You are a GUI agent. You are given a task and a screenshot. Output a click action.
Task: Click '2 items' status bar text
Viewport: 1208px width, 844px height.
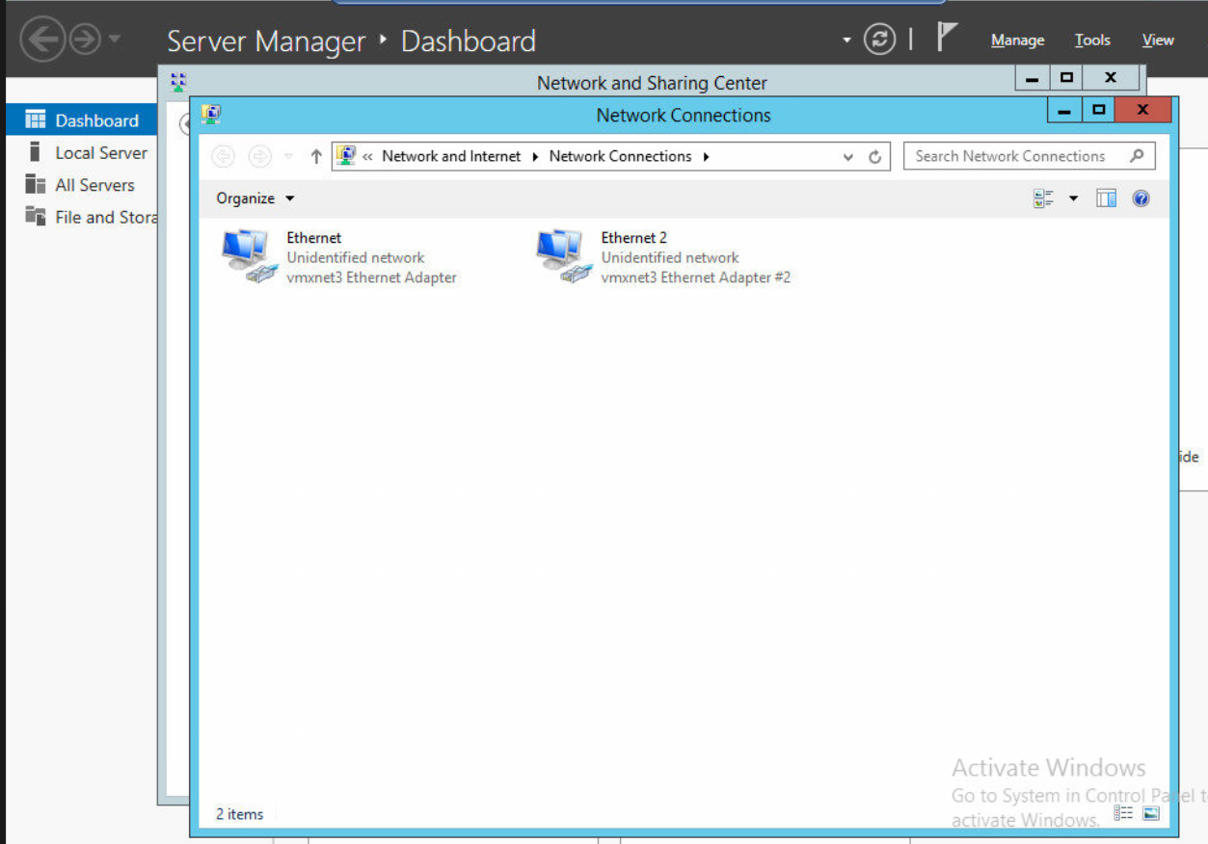coord(240,814)
